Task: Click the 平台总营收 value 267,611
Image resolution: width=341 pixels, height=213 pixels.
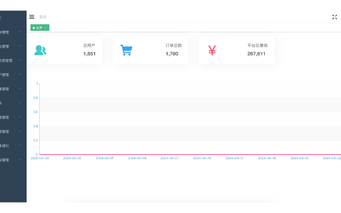Action: [x=256, y=54]
